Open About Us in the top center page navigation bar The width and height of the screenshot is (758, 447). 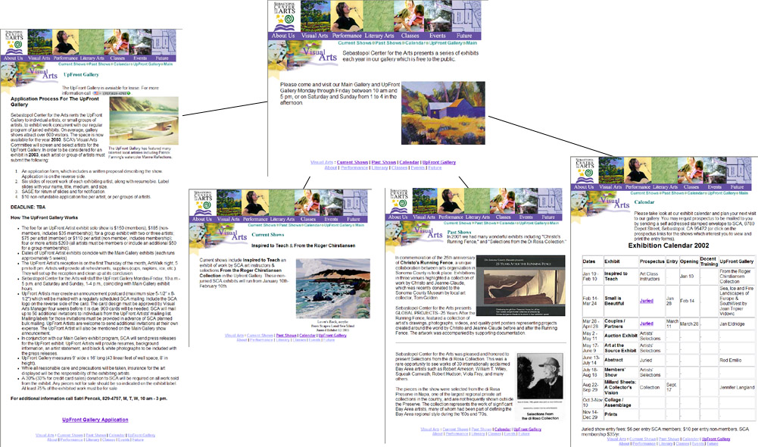pyautogui.click(x=283, y=36)
